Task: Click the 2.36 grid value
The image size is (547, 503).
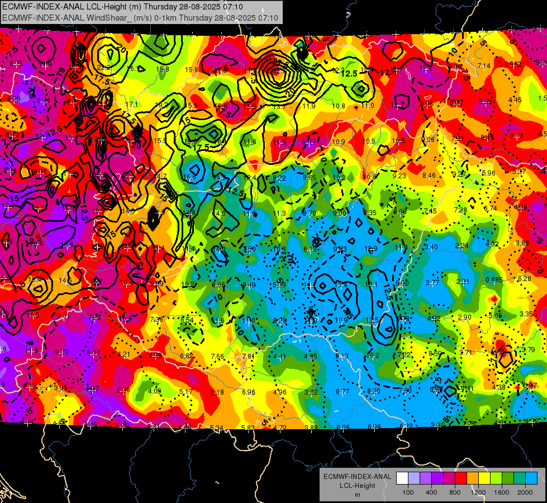Action: point(123,390)
